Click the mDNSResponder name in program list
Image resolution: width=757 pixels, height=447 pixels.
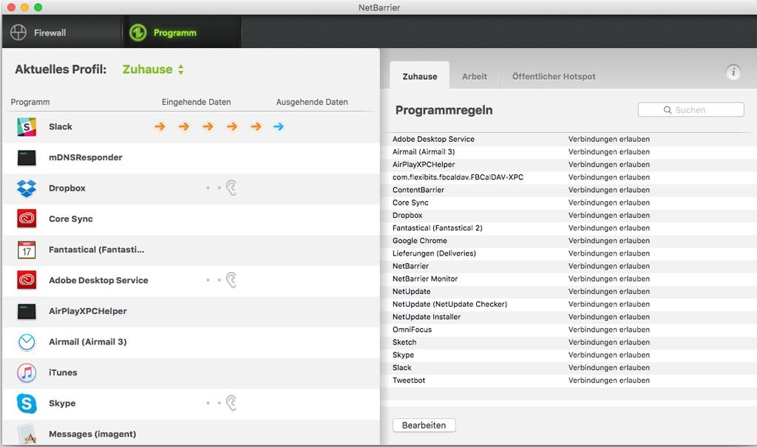86,157
